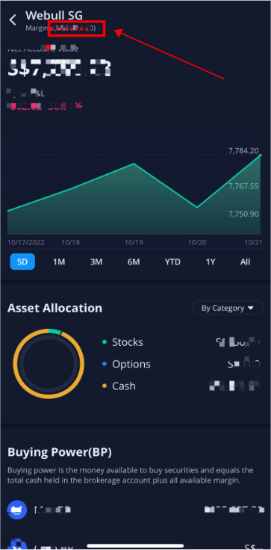
Task: Open the Cash allocation row
Action: click(181, 386)
